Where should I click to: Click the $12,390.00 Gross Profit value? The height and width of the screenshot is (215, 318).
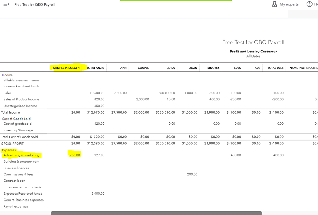[96, 143]
